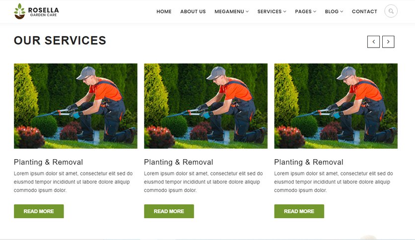This screenshot has width=415, height=240.
Task: Click Read More on second service card
Action: click(169, 211)
